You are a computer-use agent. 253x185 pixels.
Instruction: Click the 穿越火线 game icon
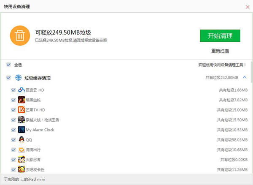pos(22,120)
